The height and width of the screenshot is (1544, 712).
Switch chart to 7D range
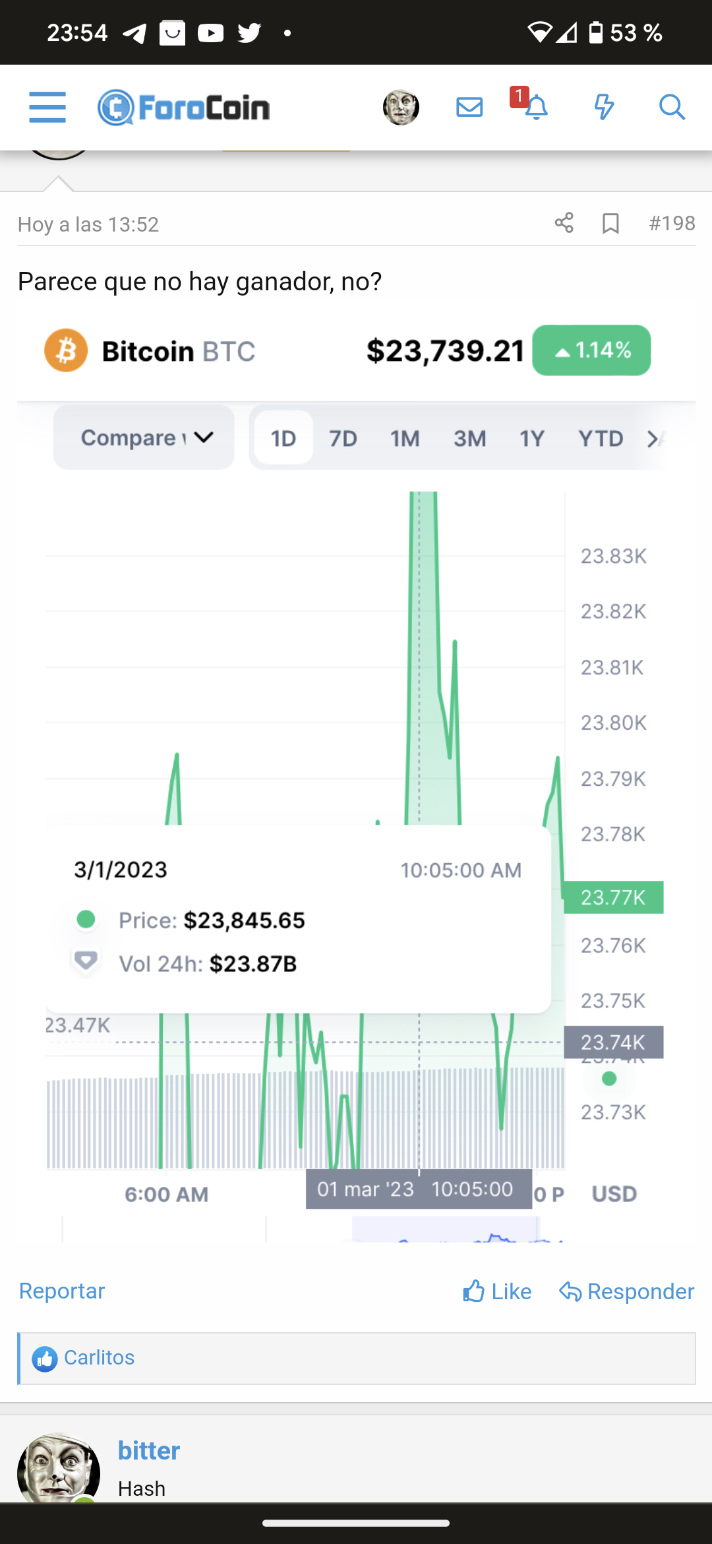[343, 438]
